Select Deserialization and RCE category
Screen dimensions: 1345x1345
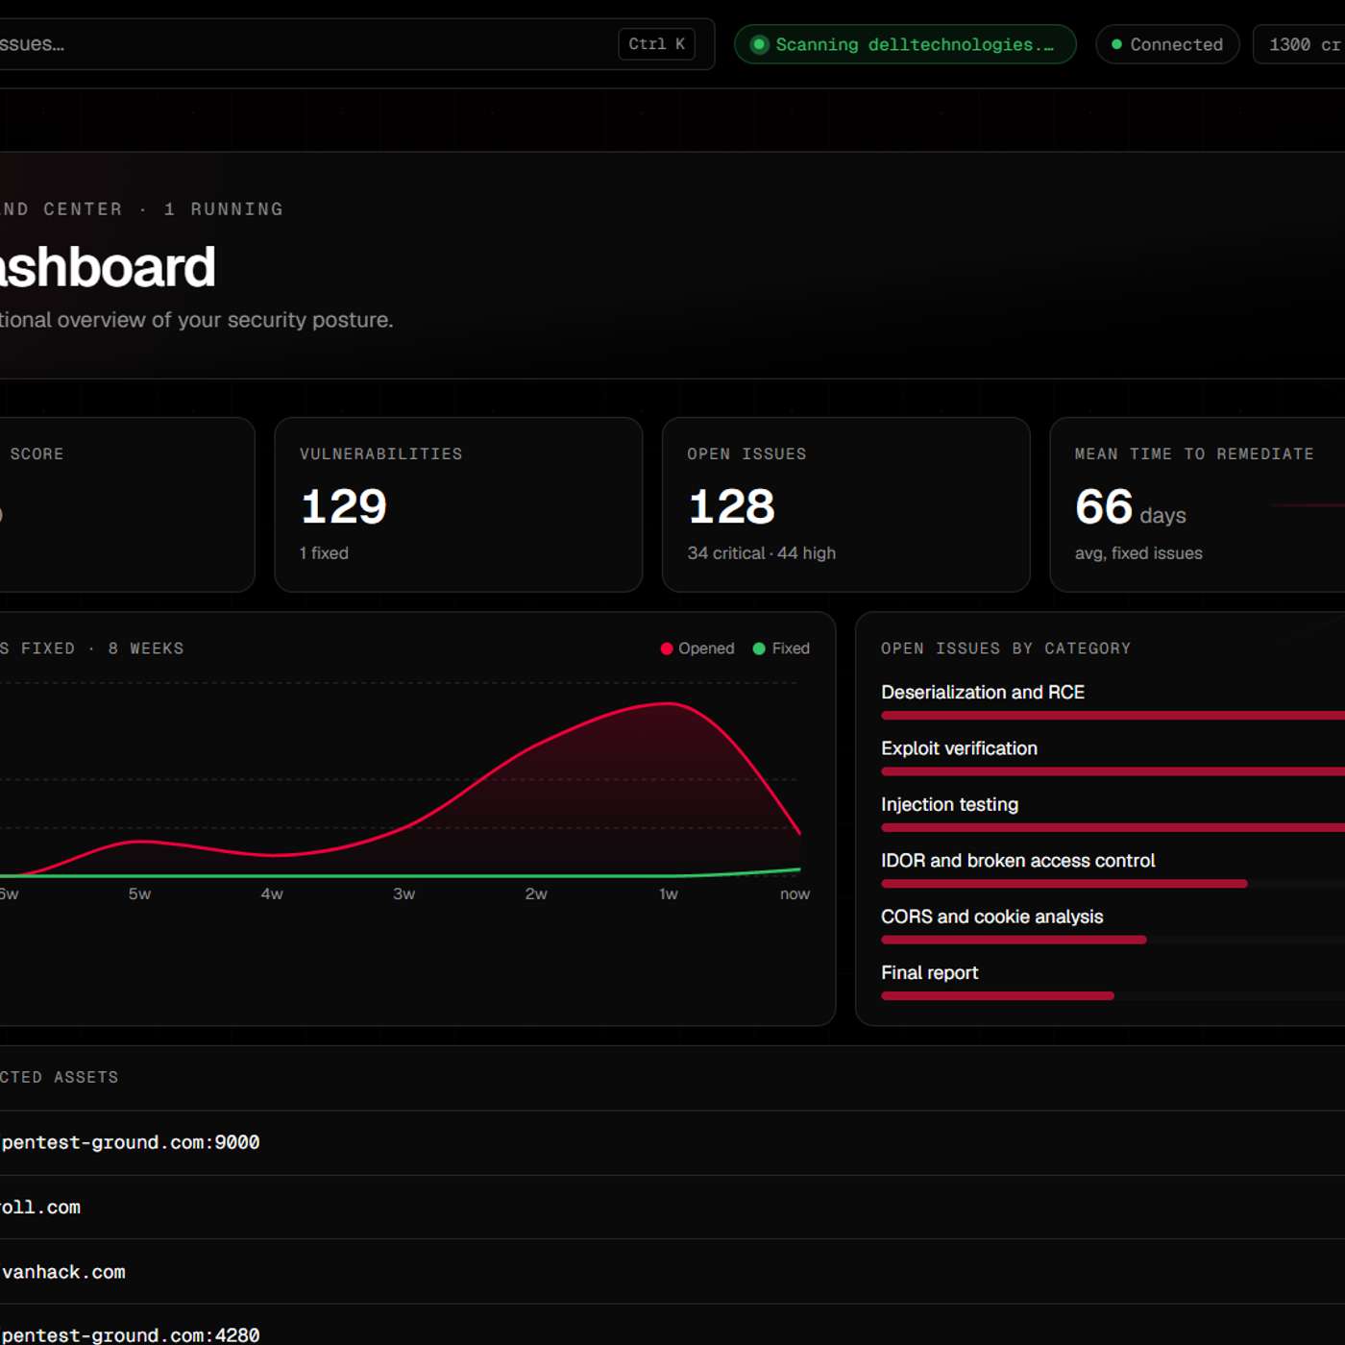[x=983, y=693]
